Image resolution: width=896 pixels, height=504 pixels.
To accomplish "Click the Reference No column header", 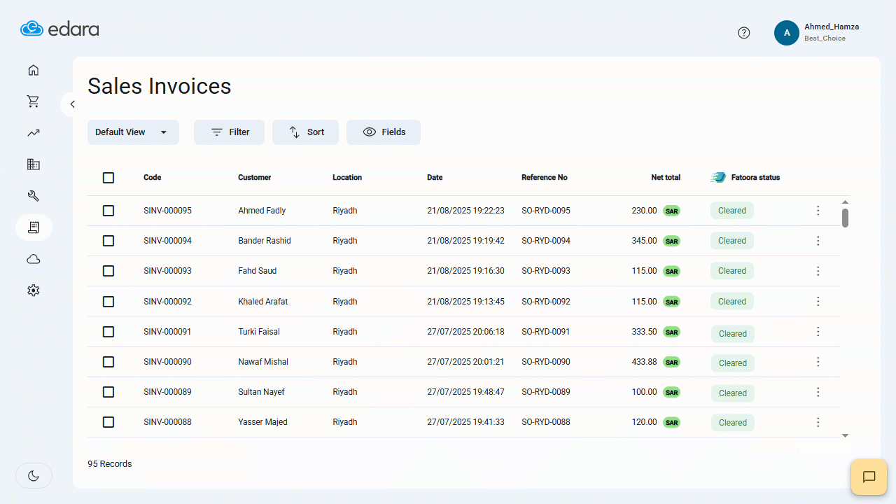I will pos(545,178).
